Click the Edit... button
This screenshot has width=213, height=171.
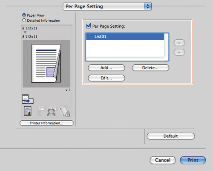pos(106,78)
